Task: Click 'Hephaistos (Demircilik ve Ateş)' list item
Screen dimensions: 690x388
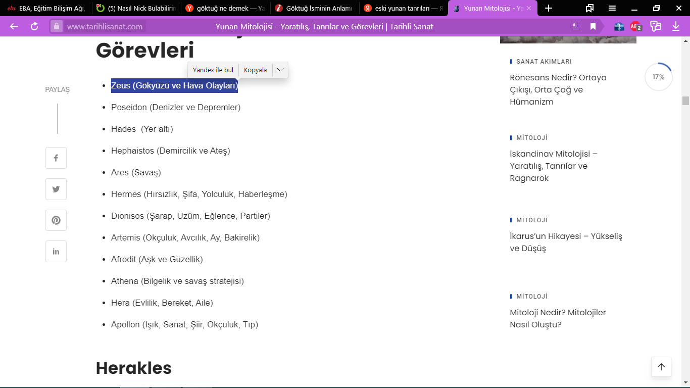Action: pos(171,151)
